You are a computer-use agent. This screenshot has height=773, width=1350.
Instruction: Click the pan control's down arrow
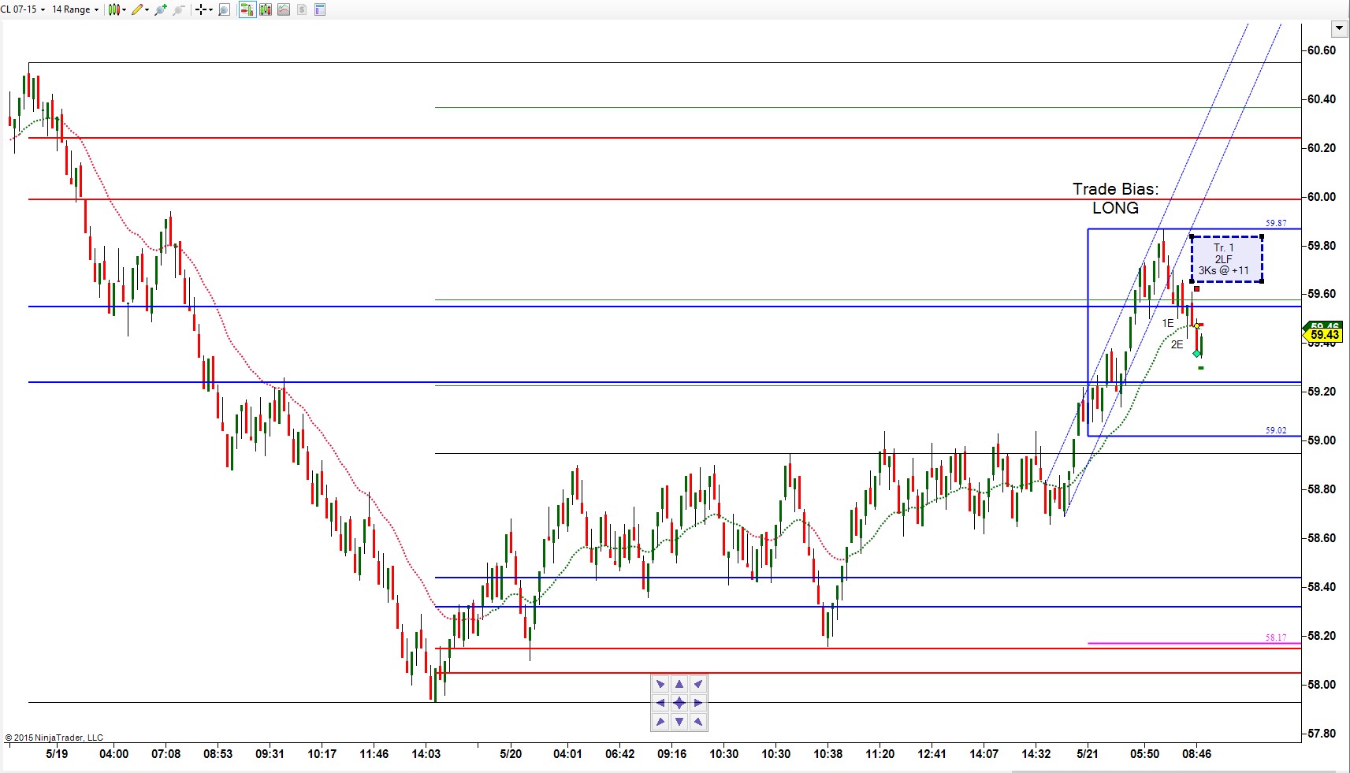click(x=679, y=722)
